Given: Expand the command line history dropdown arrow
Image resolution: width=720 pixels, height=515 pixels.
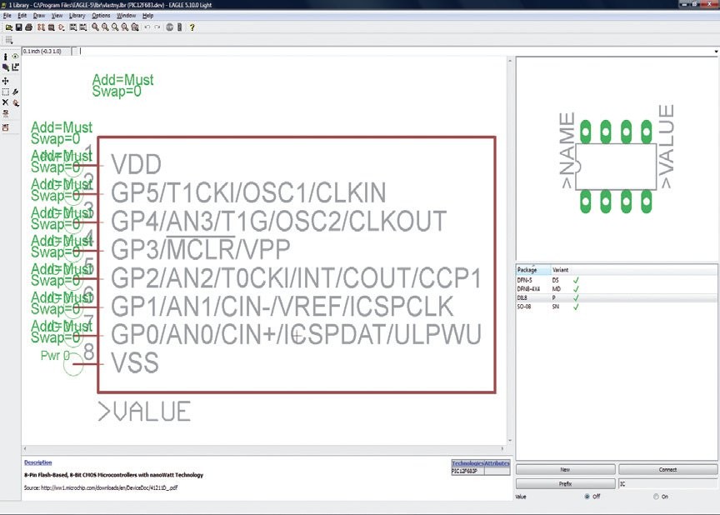Looking at the screenshot, I should click(x=716, y=52).
